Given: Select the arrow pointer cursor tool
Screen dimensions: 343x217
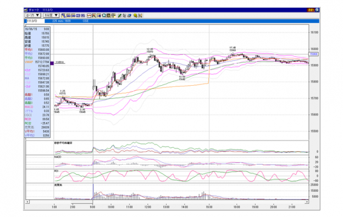Looking at the screenshot, I should (x=124, y=15).
